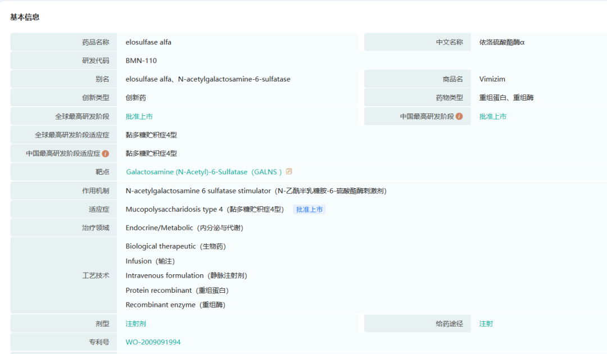Open the 批准上市 link for 中国最高研发阶段
This screenshot has height=354, width=607.
click(493, 116)
